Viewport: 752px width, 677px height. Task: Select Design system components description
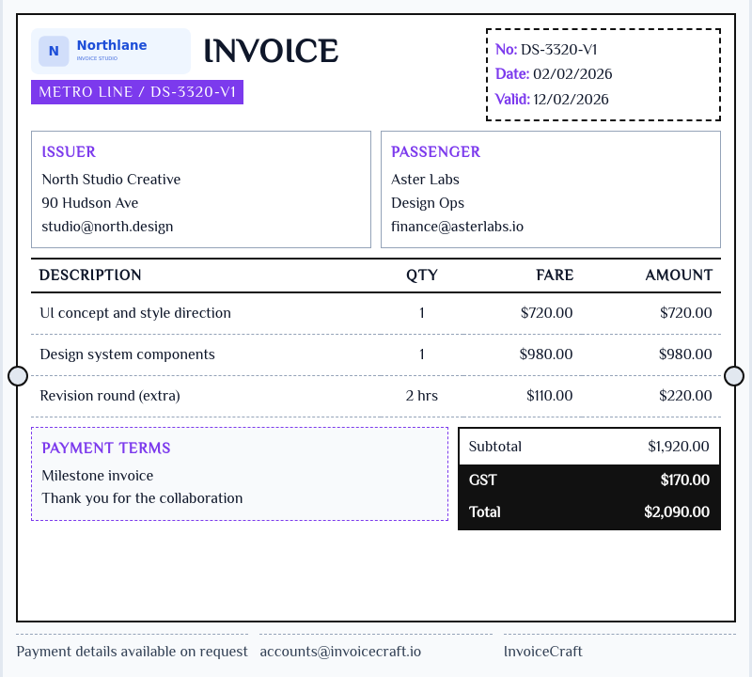tap(127, 354)
